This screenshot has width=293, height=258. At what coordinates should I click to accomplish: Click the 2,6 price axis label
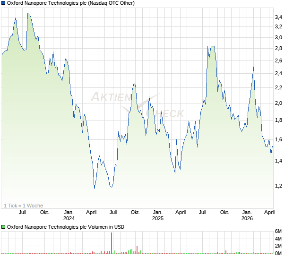278,60
